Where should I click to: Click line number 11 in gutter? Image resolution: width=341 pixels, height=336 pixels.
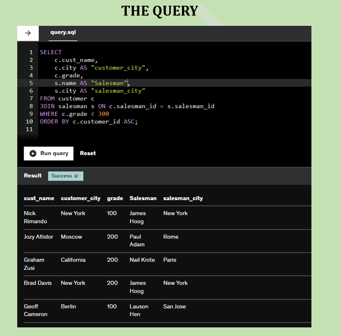[29, 129]
